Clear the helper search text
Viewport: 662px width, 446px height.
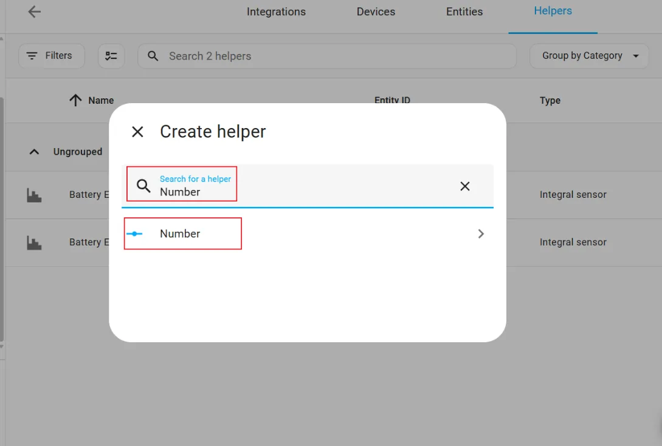coord(465,186)
